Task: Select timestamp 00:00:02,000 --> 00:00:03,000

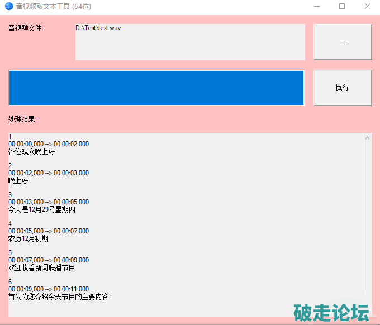Action: (x=49, y=173)
